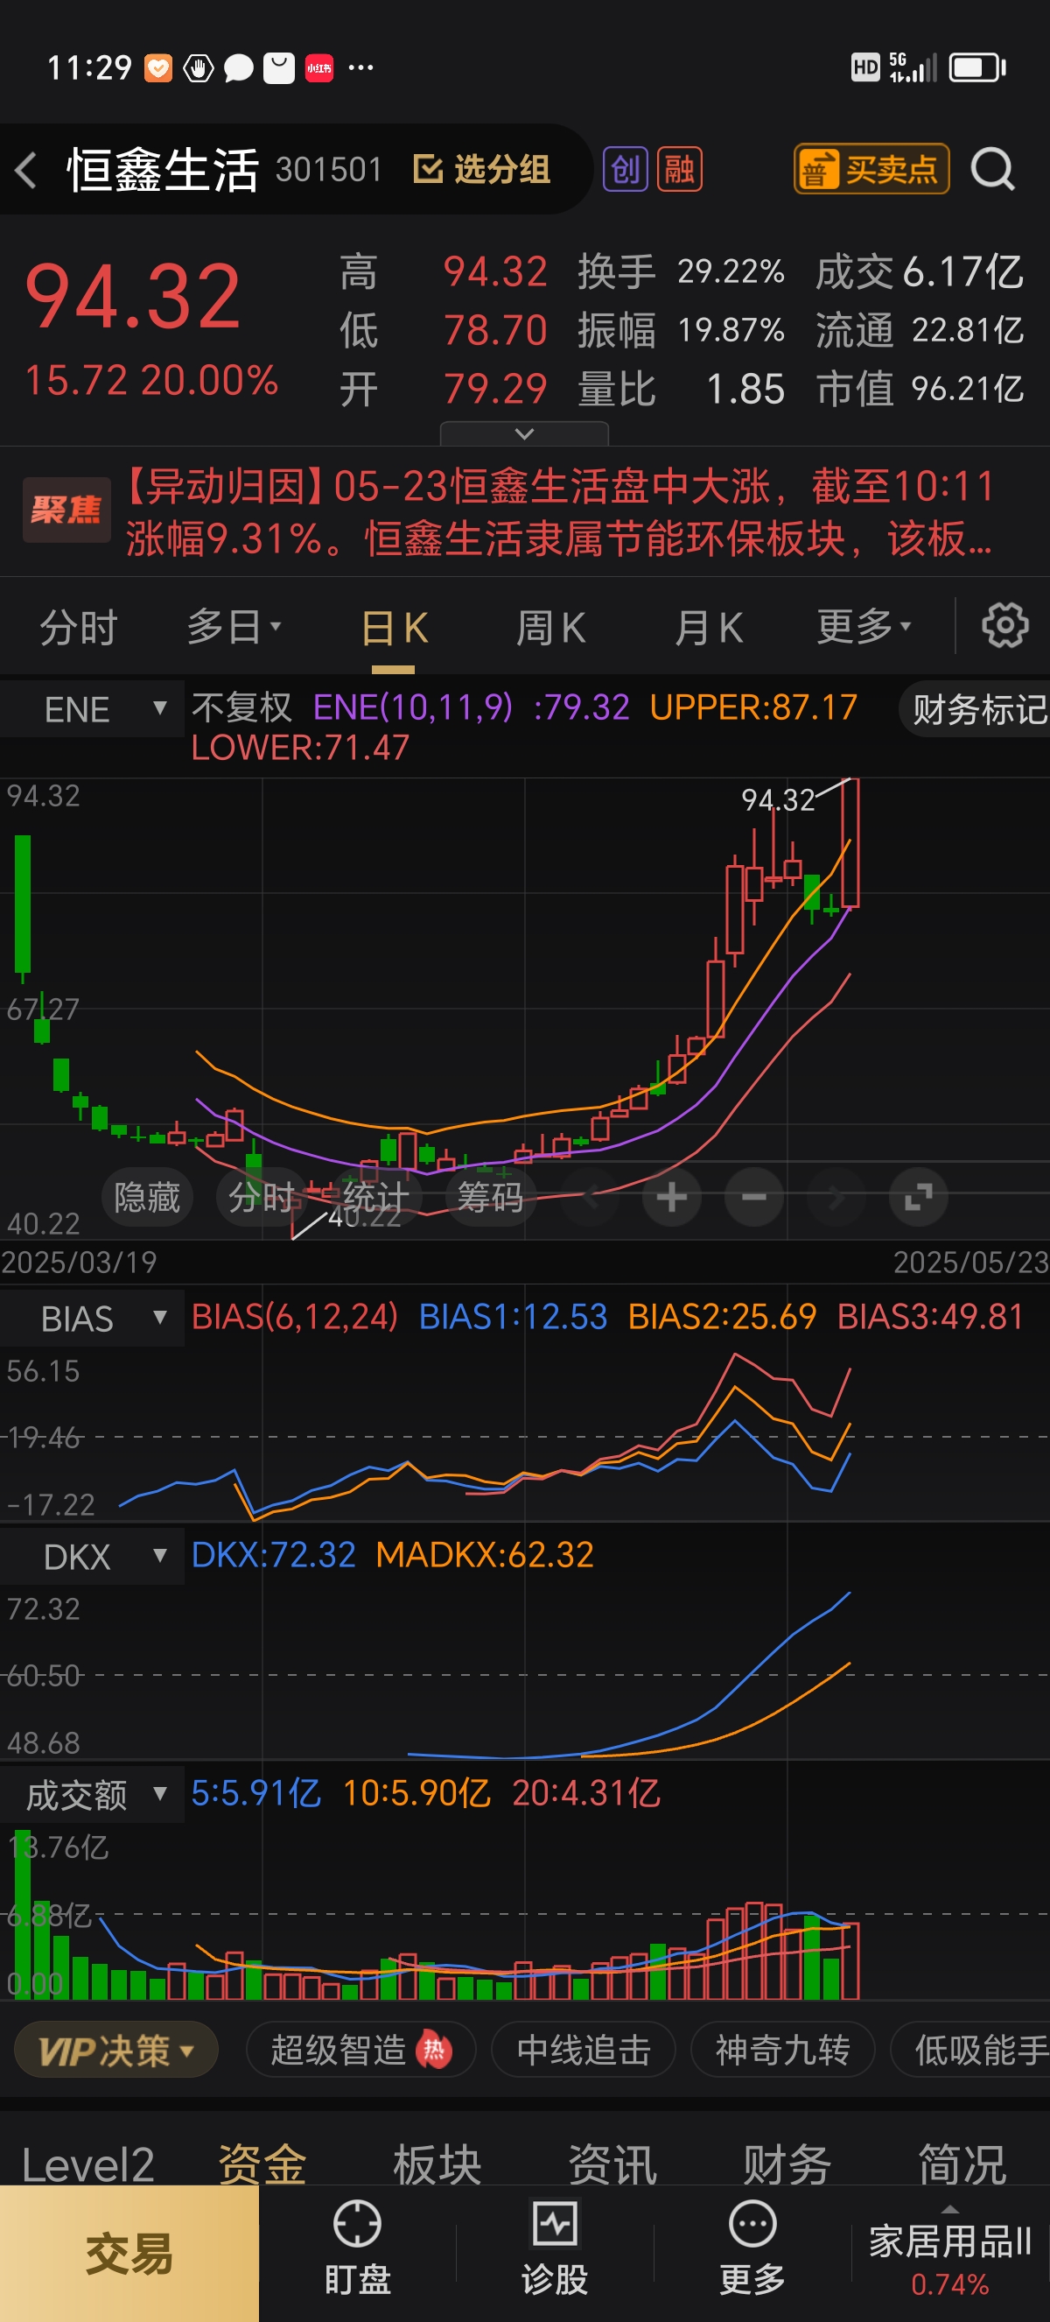Image resolution: width=1050 pixels, height=2322 pixels.
Task: Open 盯盘 watch icon
Action: coord(358,2248)
